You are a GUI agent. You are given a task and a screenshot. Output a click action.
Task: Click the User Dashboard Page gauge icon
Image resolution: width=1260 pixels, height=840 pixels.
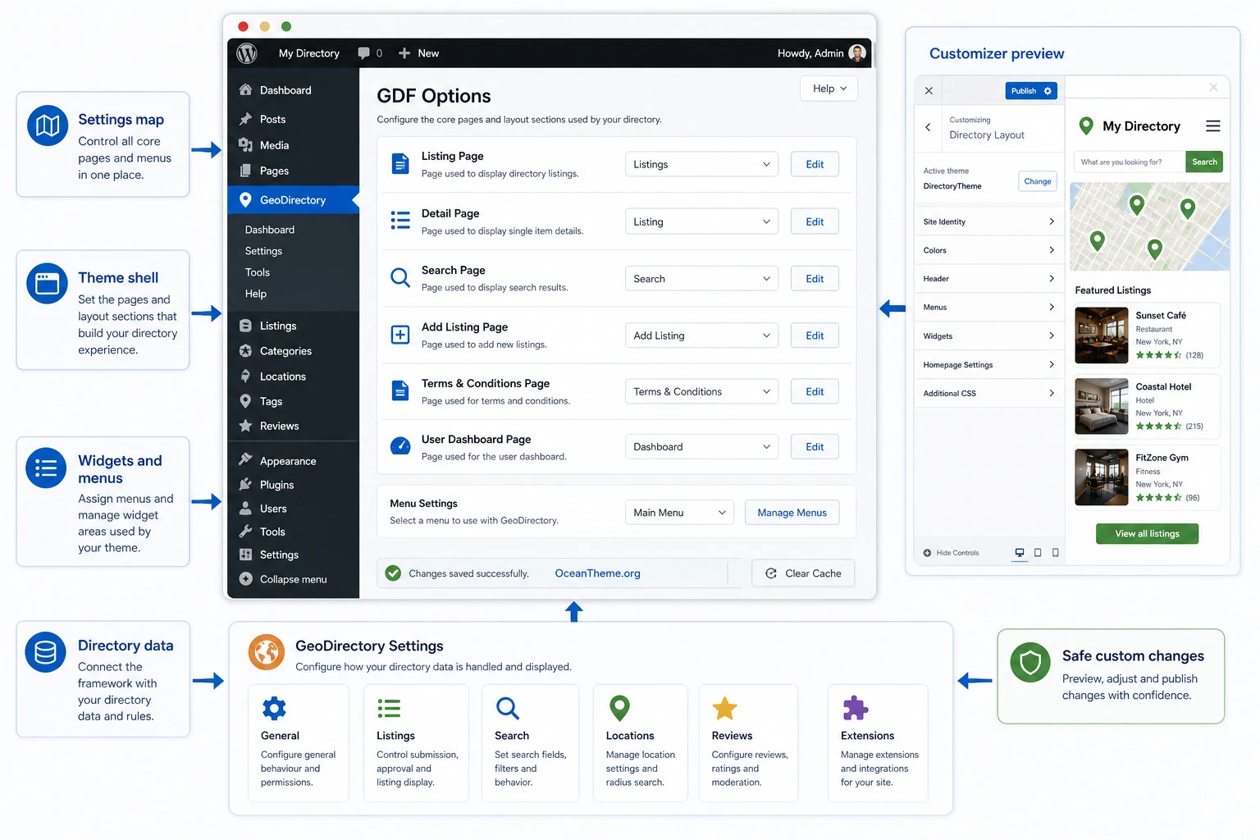tap(400, 446)
